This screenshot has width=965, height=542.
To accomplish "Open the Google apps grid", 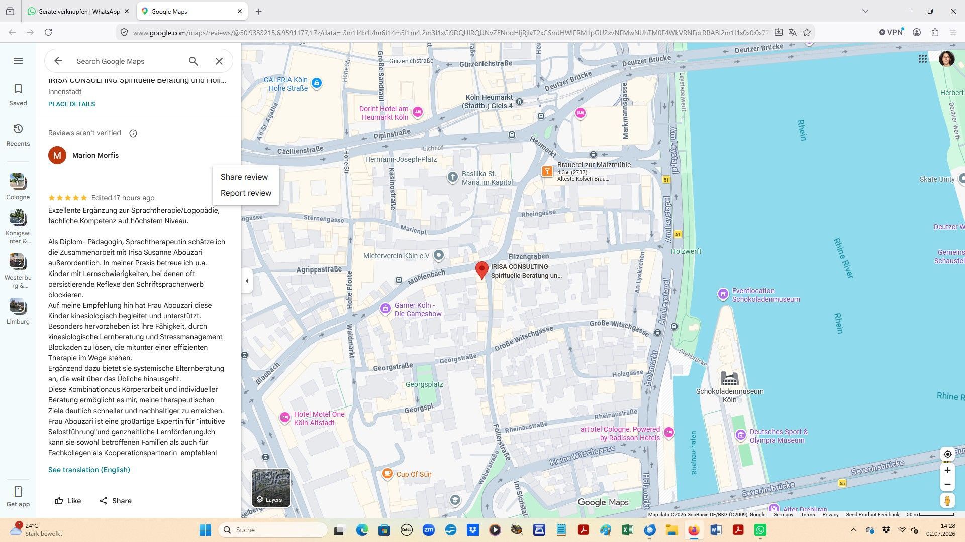I will [923, 59].
